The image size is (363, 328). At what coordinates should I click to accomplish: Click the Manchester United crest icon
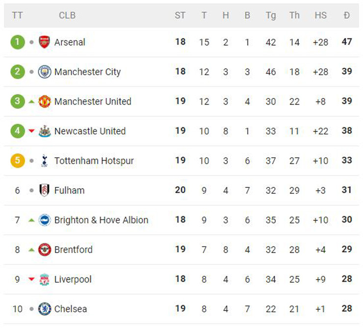(x=45, y=102)
